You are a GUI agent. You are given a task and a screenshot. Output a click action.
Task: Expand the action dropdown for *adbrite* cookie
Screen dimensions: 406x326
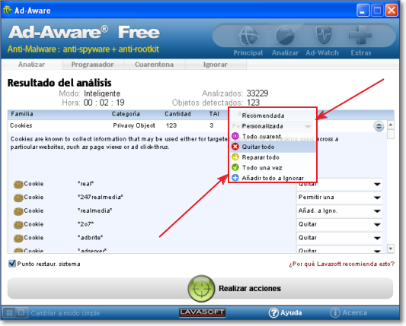(377, 238)
